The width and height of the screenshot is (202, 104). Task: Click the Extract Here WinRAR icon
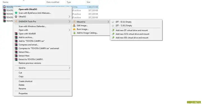[x=16, y=56]
